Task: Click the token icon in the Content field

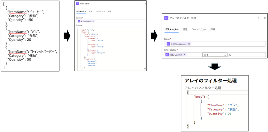Action: point(79,21)
